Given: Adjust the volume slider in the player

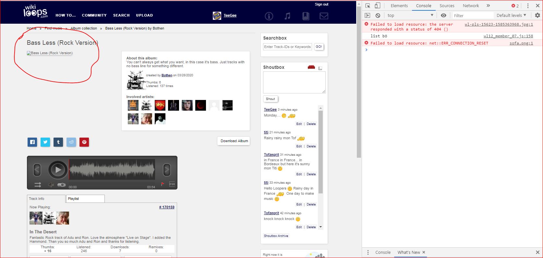Looking at the screenshot, I should pos(61,185).
